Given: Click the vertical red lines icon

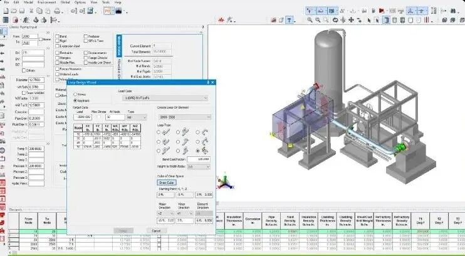Looking at the screenshot, I should [426, 20].
